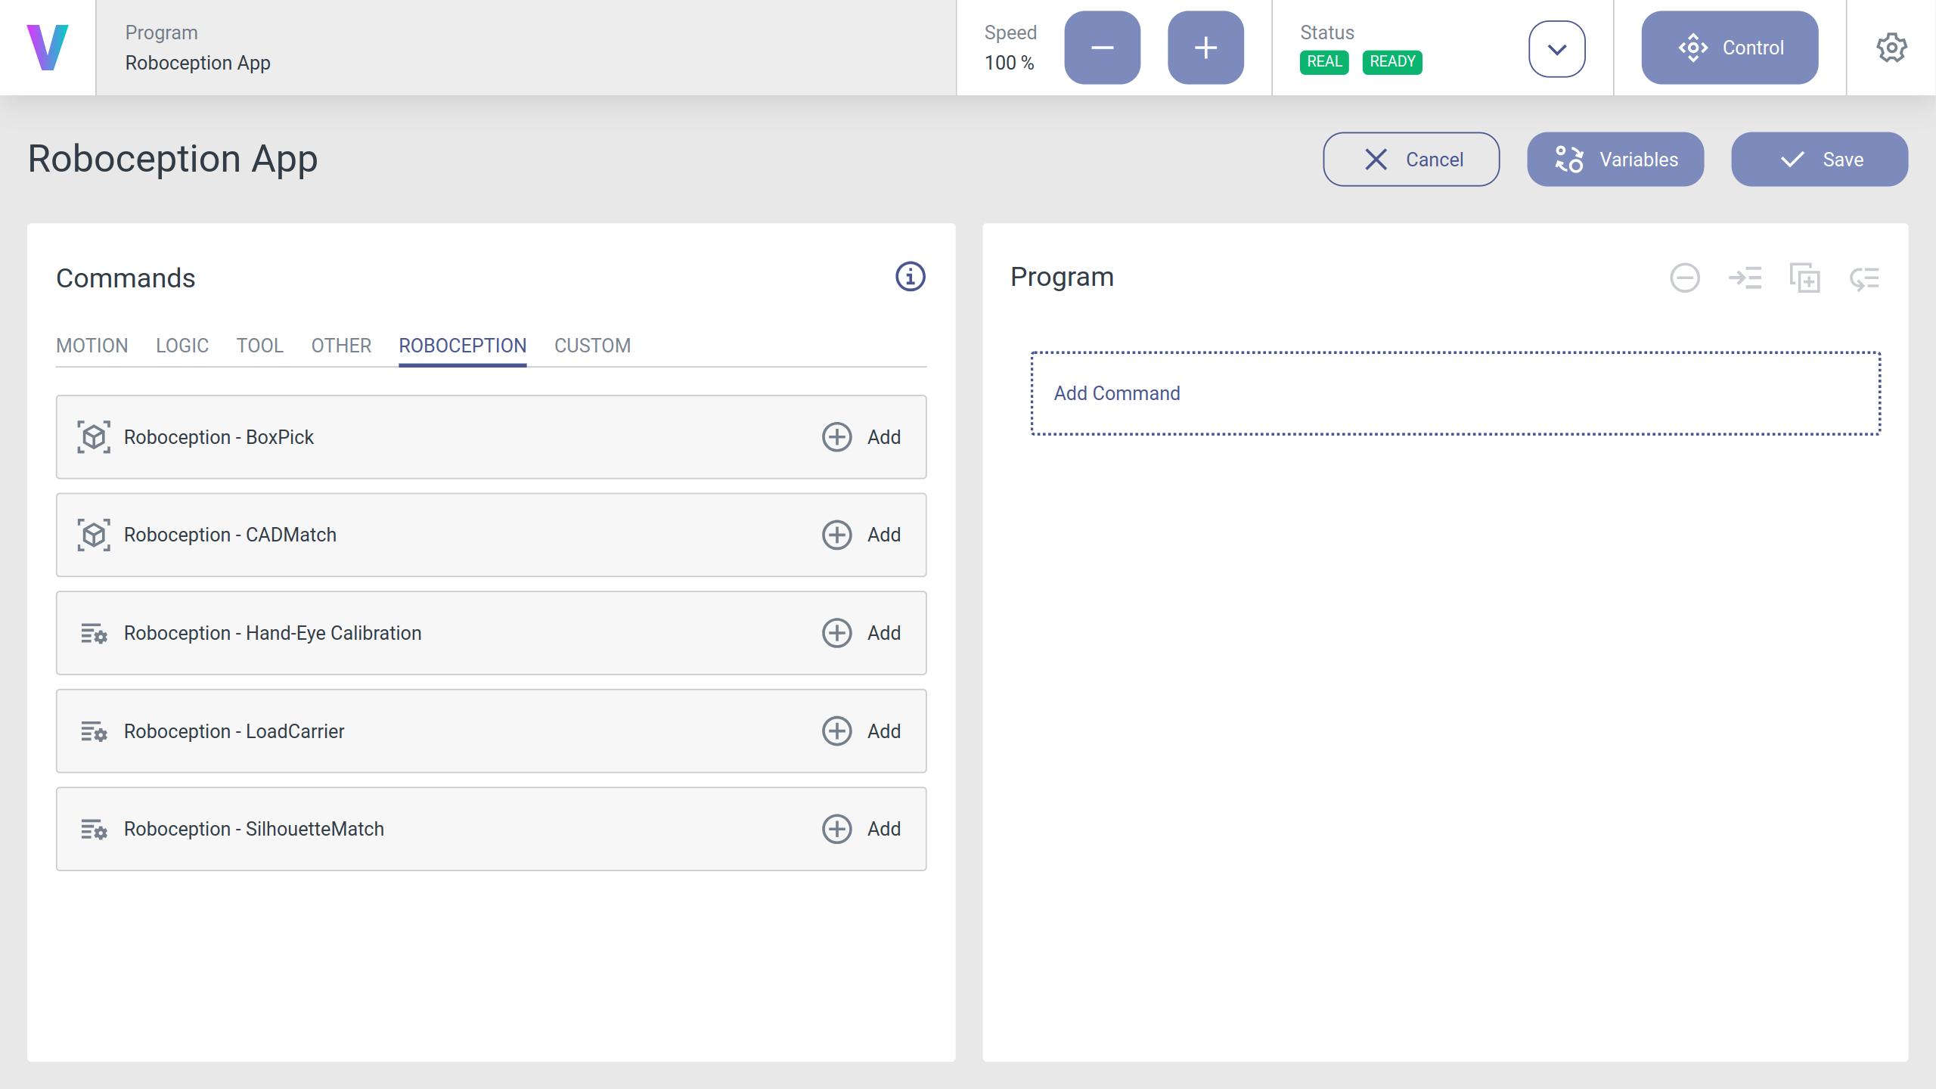This screenshot has width=1936, height=1089.
Task: Open the Variables dialog
Action: [1615, 160]
